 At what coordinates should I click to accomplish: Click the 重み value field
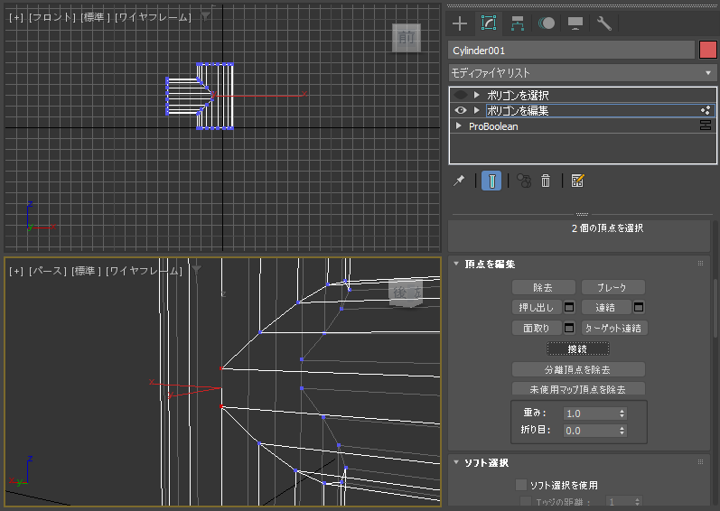pyautogui.click(x=590, y=413)
